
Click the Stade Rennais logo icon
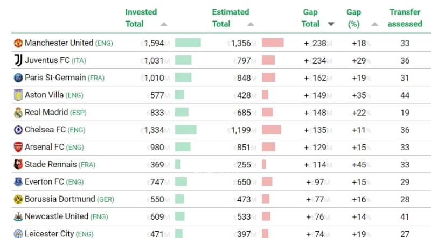coord(18,164)
